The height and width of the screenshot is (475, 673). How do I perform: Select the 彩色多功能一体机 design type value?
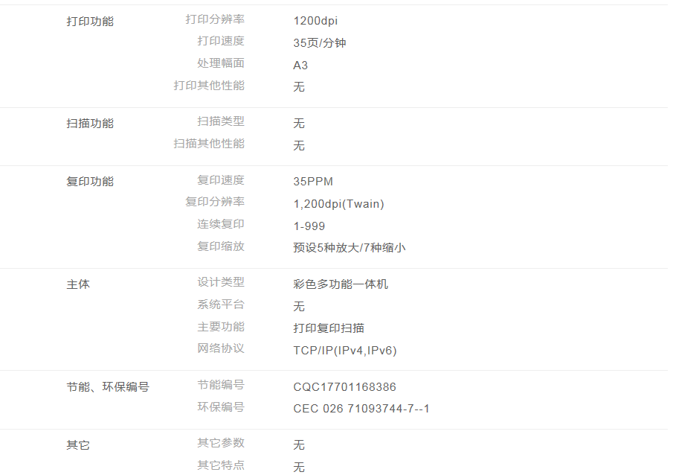pos(341,284)
